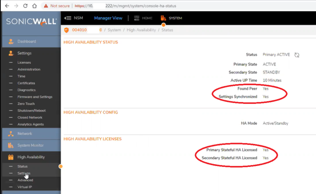Toggle the NSM sidebar collapse icon
The width and height of the screenshot is (316, 194).
pos(68,18)
